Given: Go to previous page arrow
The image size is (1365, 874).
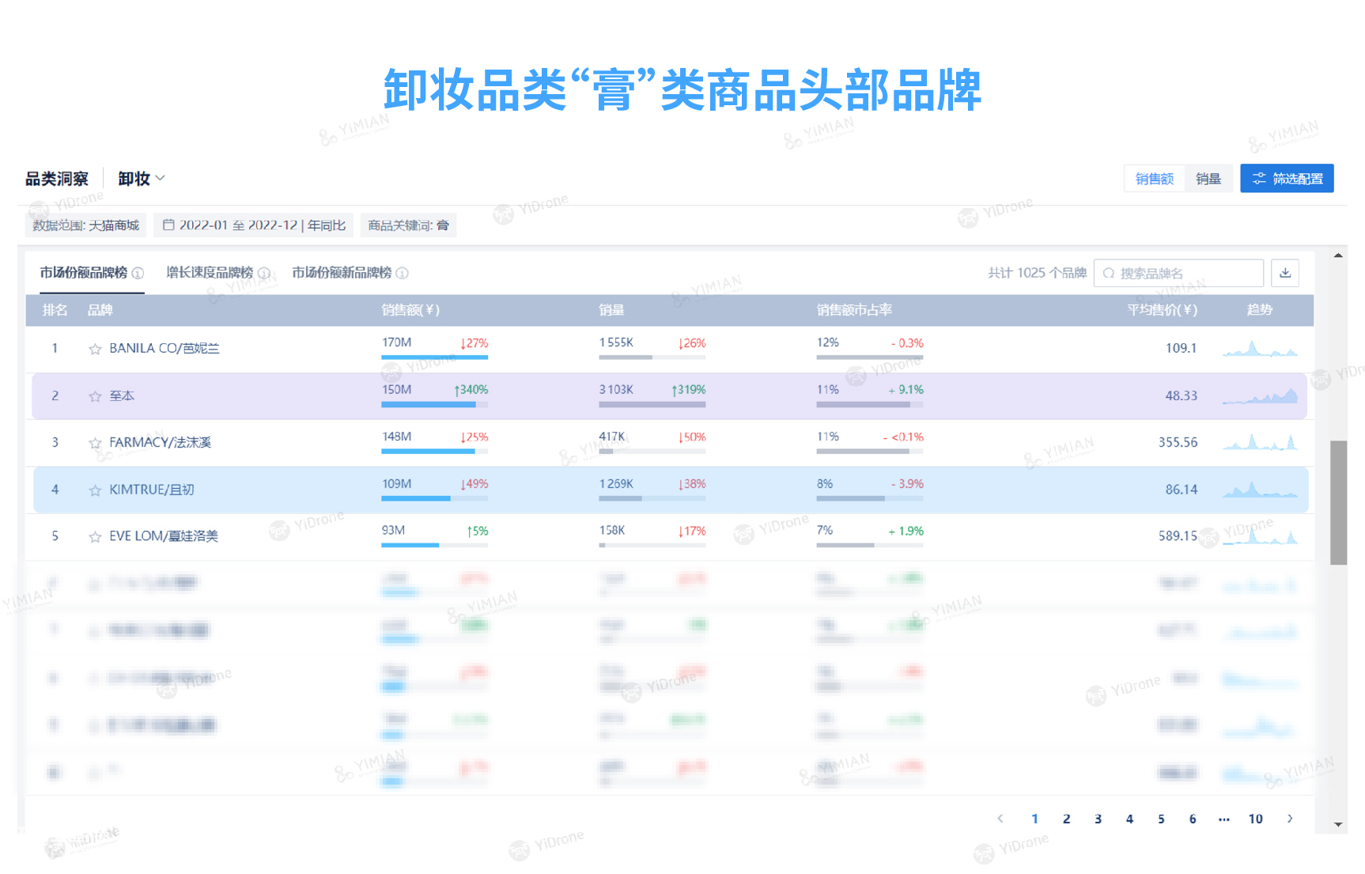Looking at the screenshot, I should point(1000,819).
